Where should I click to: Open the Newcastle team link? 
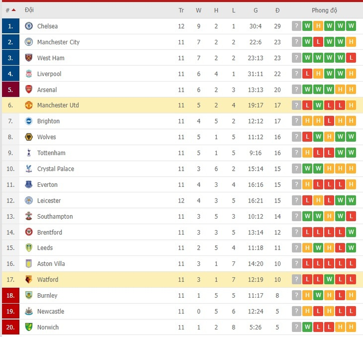pos(50,311)
